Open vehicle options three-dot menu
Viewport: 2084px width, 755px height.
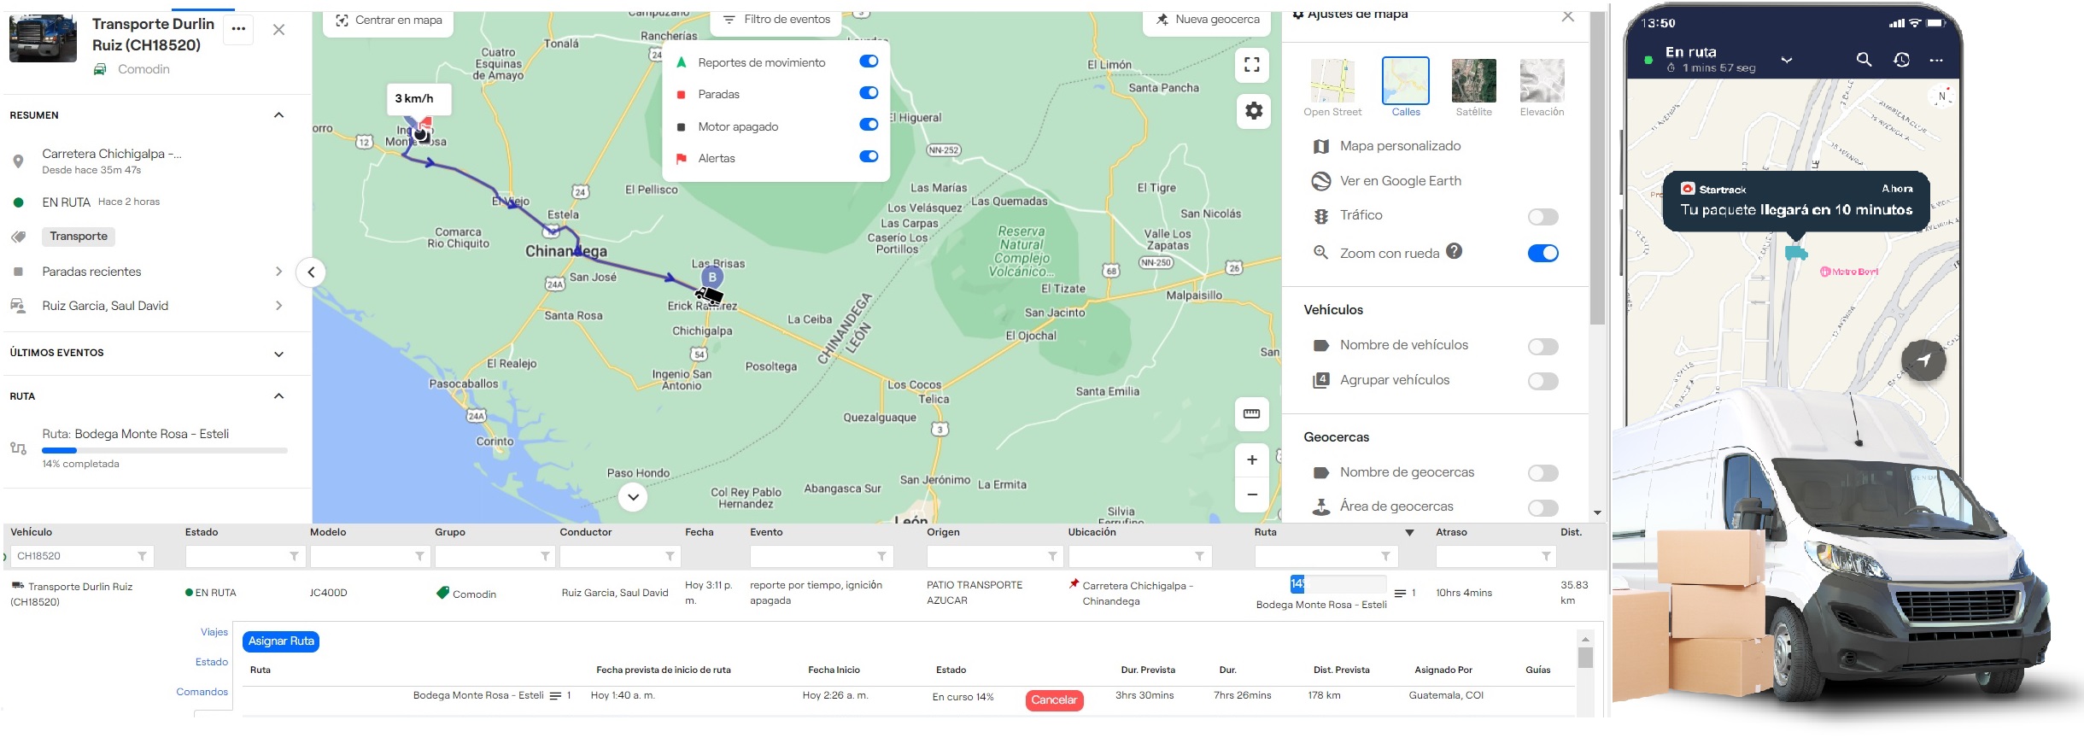pos(238,29)
